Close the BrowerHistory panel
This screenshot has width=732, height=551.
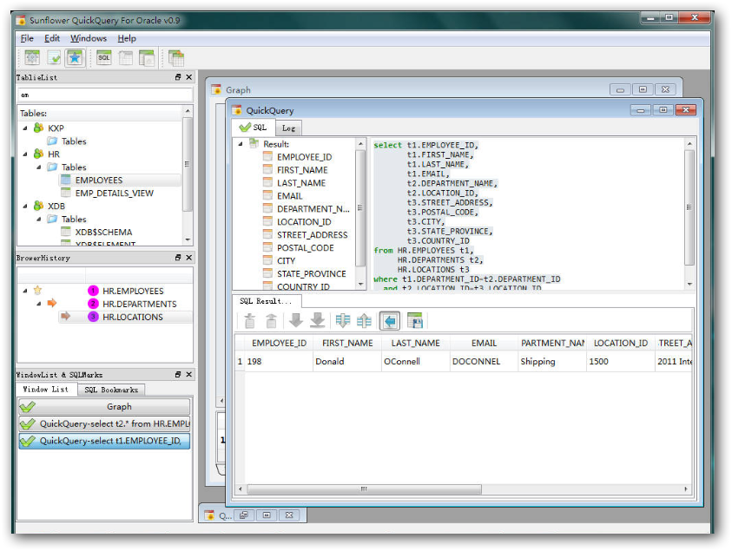tap(189, 258)
